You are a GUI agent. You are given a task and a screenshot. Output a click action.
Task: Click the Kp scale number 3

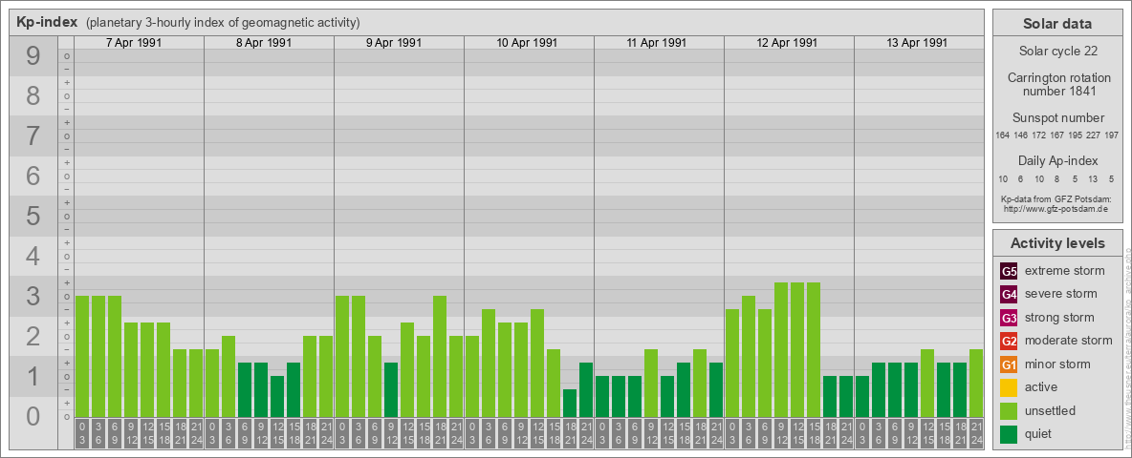[33, 296]
